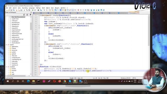Click the Copy toolbar icon
The image size is (167, 94).
27,10
